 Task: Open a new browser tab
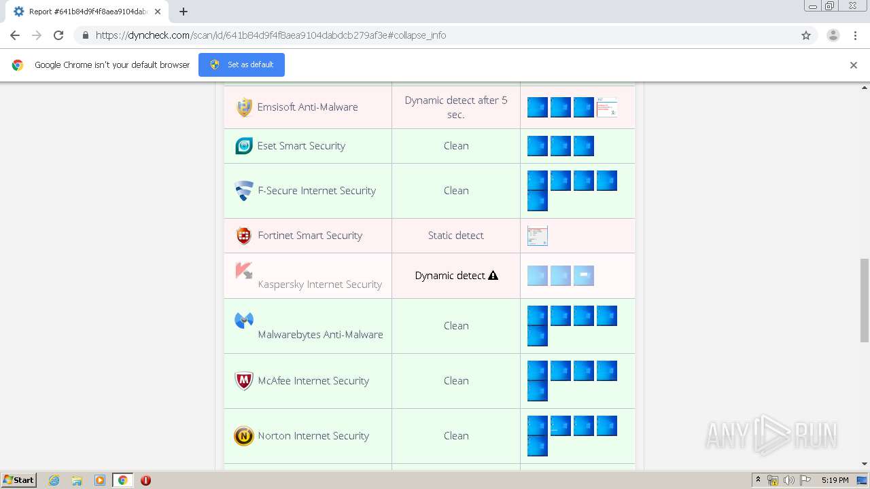click(184, 12)
